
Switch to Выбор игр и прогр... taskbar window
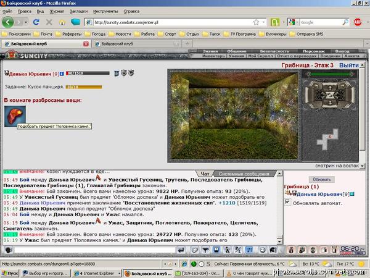coord(45,273)
